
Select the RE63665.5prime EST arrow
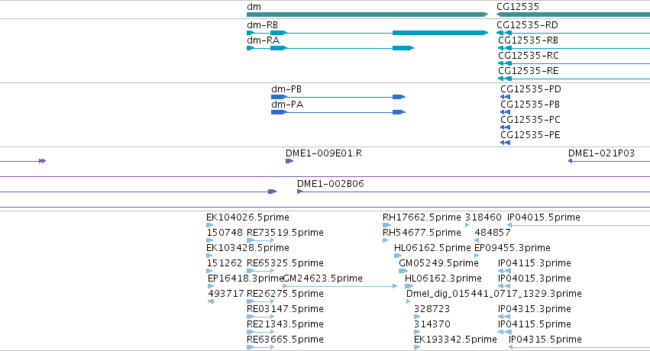260,347
